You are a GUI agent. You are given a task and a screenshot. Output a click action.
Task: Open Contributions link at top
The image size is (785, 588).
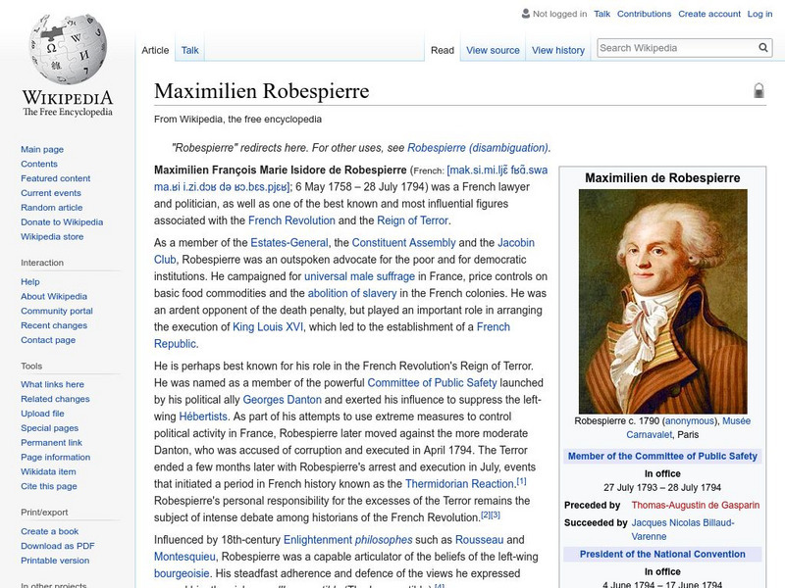pos(644,14)
